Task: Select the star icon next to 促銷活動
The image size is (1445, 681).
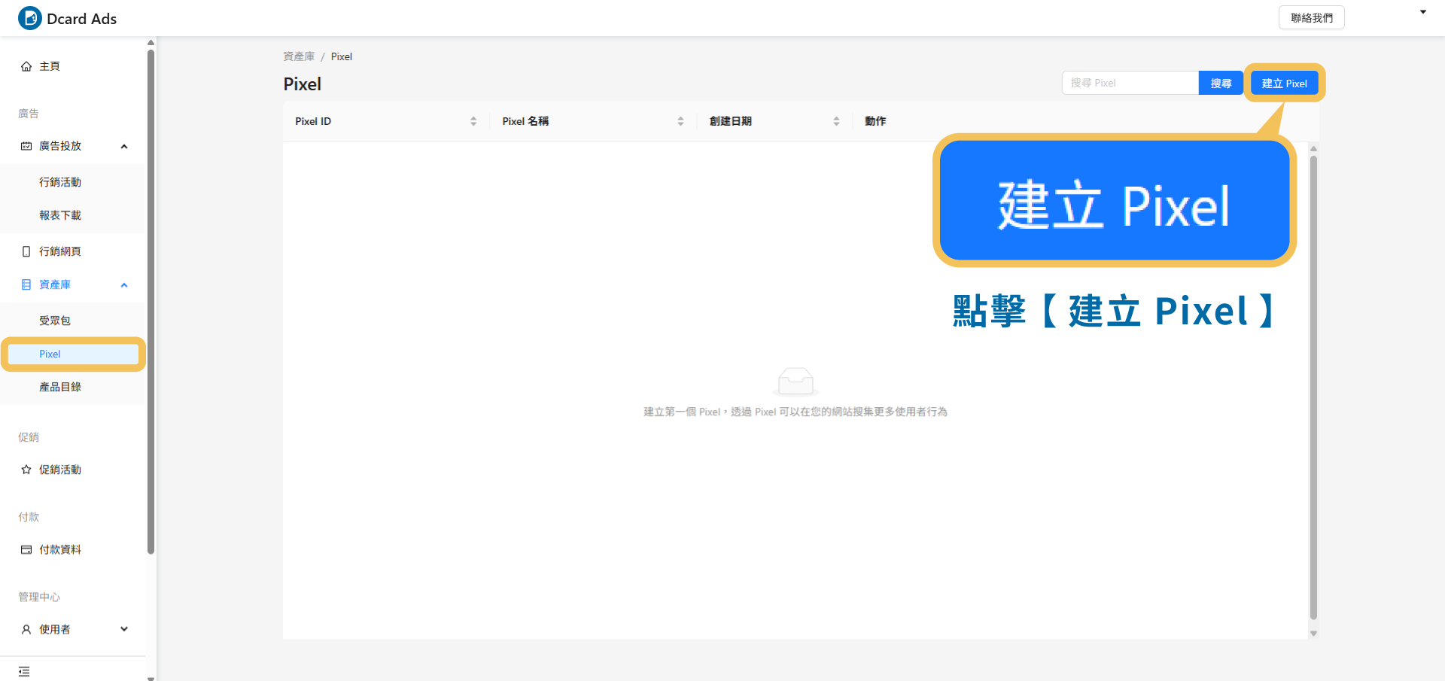Action: [x=26, y=469]
